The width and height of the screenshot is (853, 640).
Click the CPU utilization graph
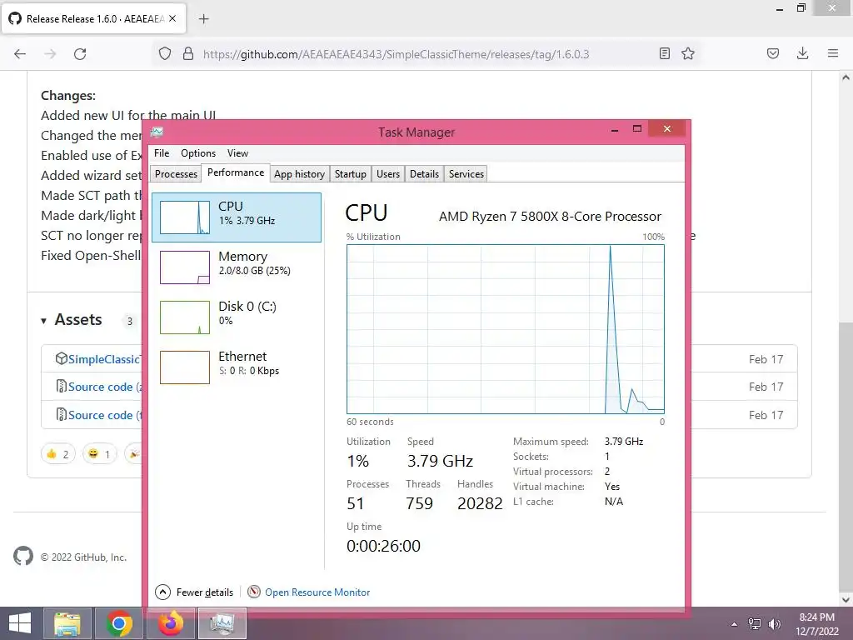506,329
